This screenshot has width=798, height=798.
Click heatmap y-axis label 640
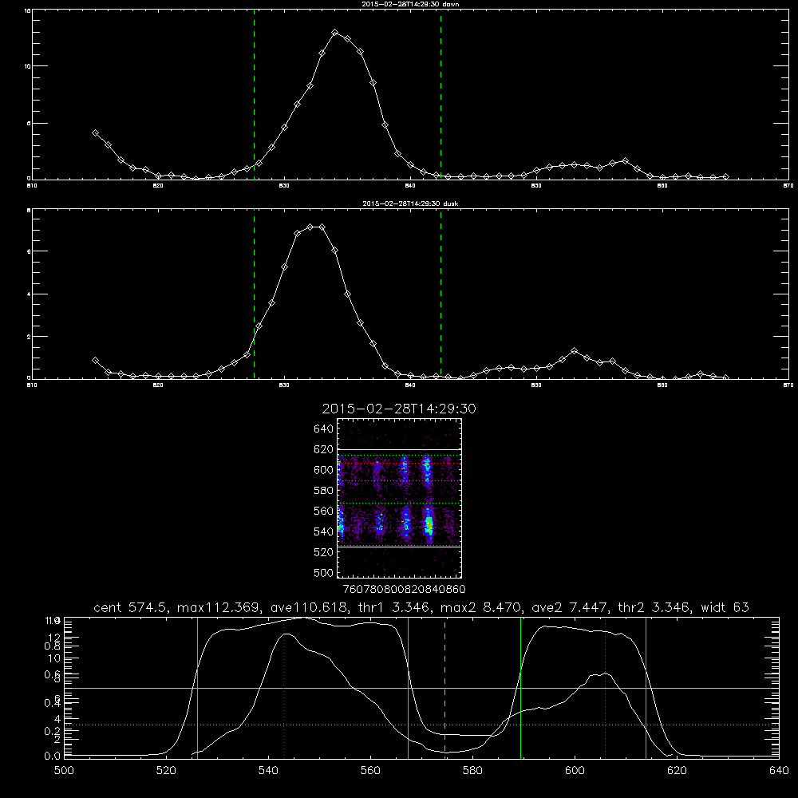(324, 429)
